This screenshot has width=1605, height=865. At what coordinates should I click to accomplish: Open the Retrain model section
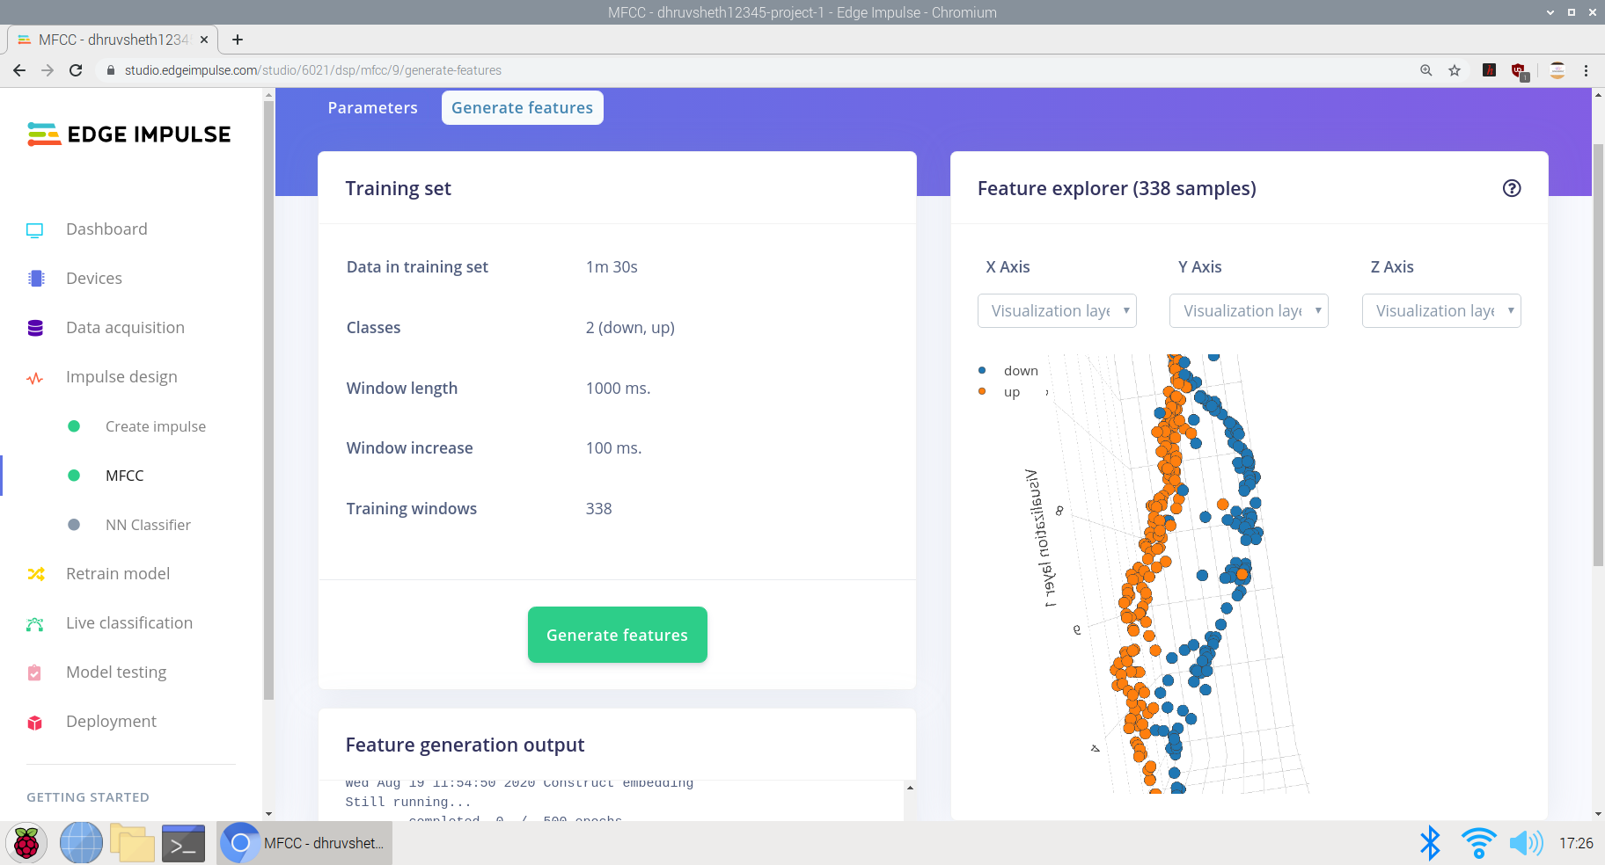[x=117, y=573]
